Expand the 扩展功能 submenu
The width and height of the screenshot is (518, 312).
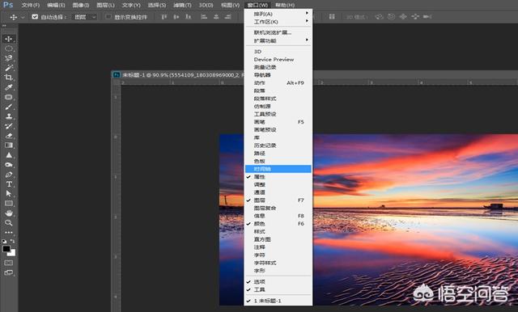click(x=278, y=40)
